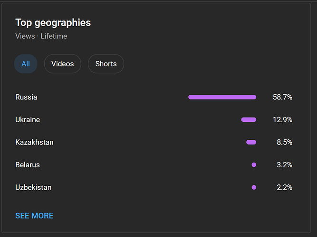Click the purple bar for Kazakhstan

pos(251,142)
